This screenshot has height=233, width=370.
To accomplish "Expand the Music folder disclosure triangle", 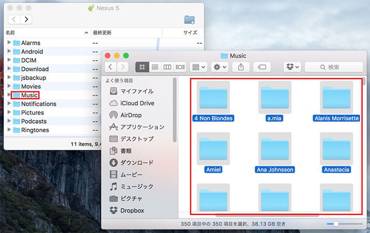I will point(9,95).
